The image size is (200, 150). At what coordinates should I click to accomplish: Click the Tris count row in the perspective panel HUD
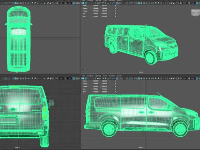point(99,13)
